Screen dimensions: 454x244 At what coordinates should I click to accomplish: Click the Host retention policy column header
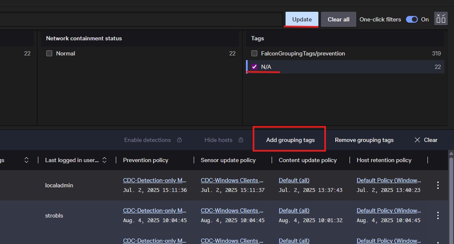[x=384, y=160]
